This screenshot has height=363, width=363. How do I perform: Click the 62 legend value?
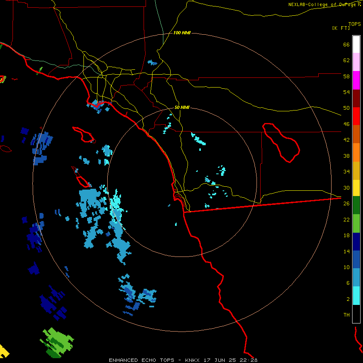tap(346, 60)
